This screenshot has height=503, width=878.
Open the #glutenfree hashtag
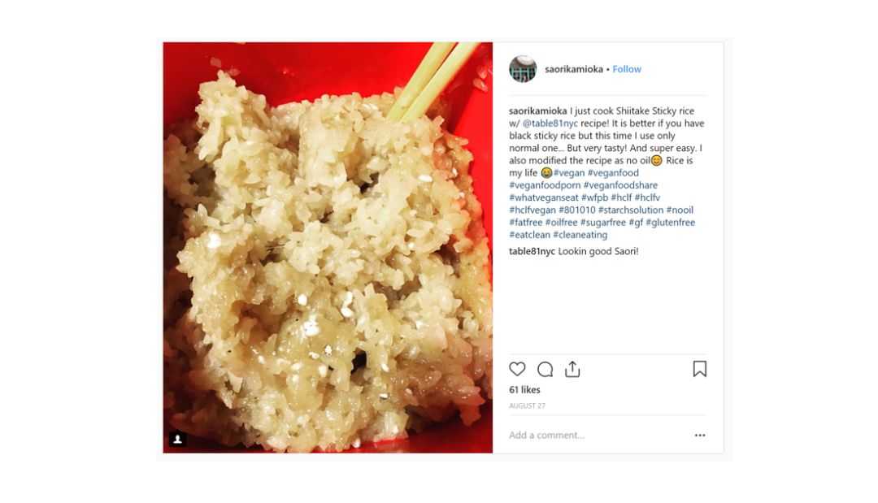click(x=670, y=222)
